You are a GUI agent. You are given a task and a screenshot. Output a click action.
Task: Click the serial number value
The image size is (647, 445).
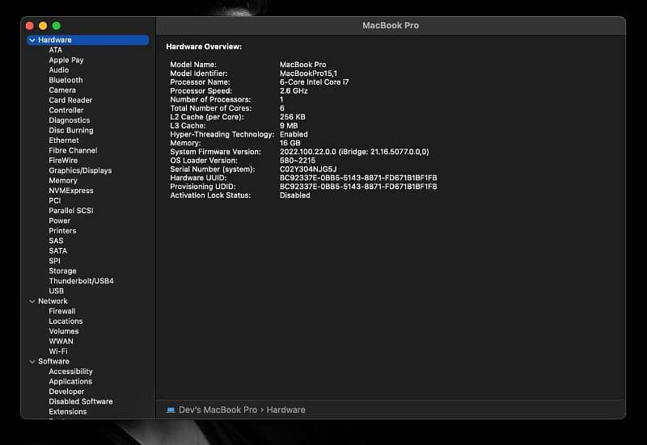click(307, 170)
